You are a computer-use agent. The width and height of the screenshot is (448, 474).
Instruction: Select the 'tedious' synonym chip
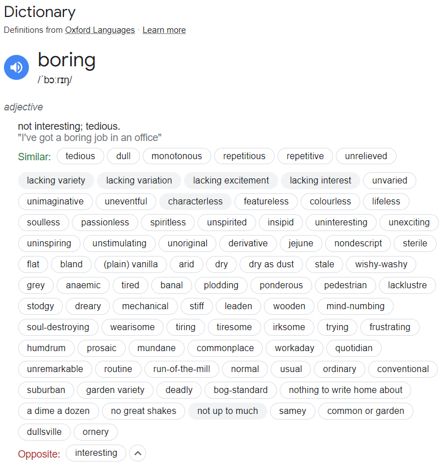click(80, 156)
